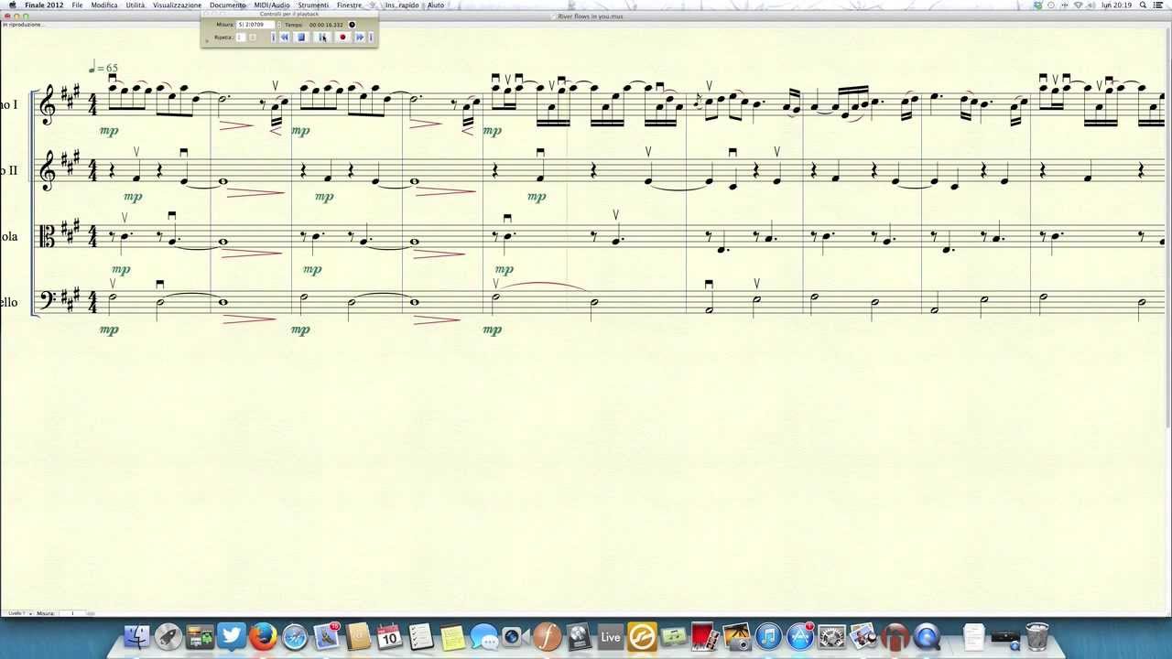1172x659 pixels.
Task: Click the red record button
Action: pos(342,37)
